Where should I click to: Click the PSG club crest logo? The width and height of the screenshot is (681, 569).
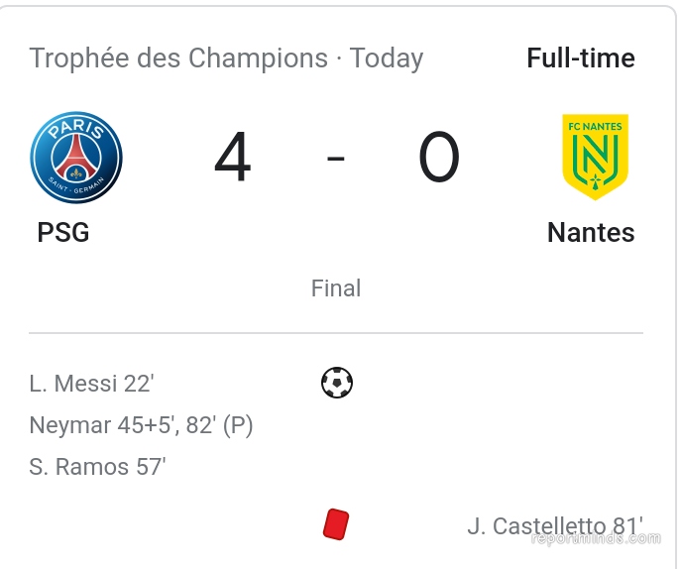tap(76, 158)
